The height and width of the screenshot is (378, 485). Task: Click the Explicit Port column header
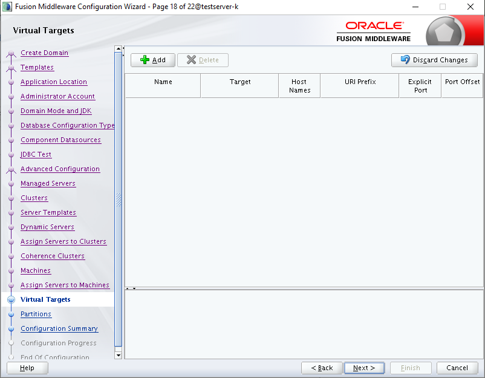tap(420, 86)
